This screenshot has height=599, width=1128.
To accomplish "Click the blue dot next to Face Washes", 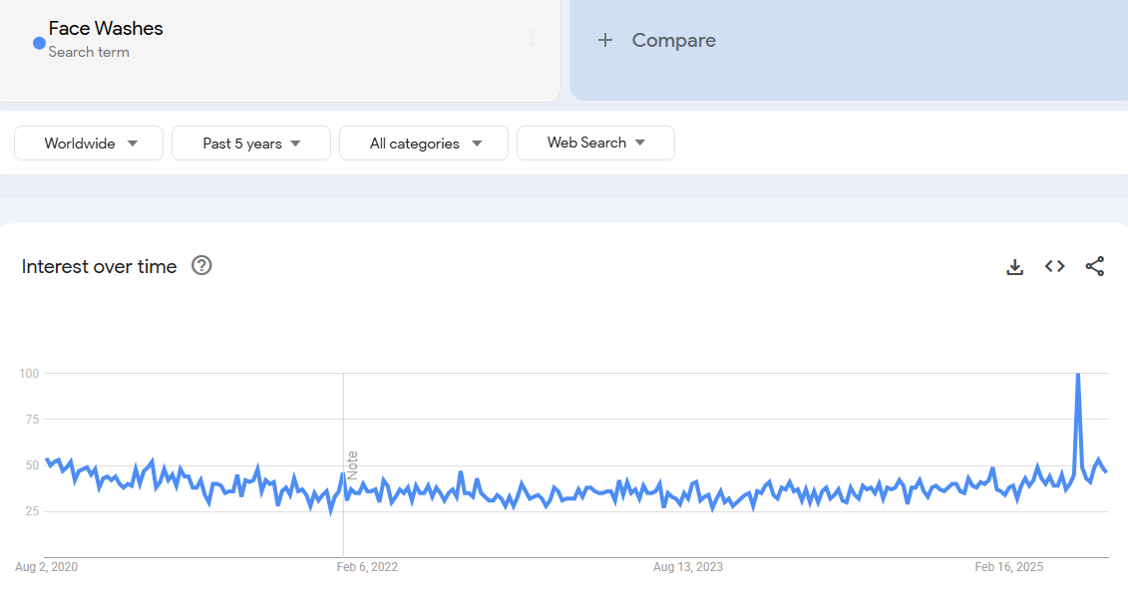I will click(x=39, y=43).
